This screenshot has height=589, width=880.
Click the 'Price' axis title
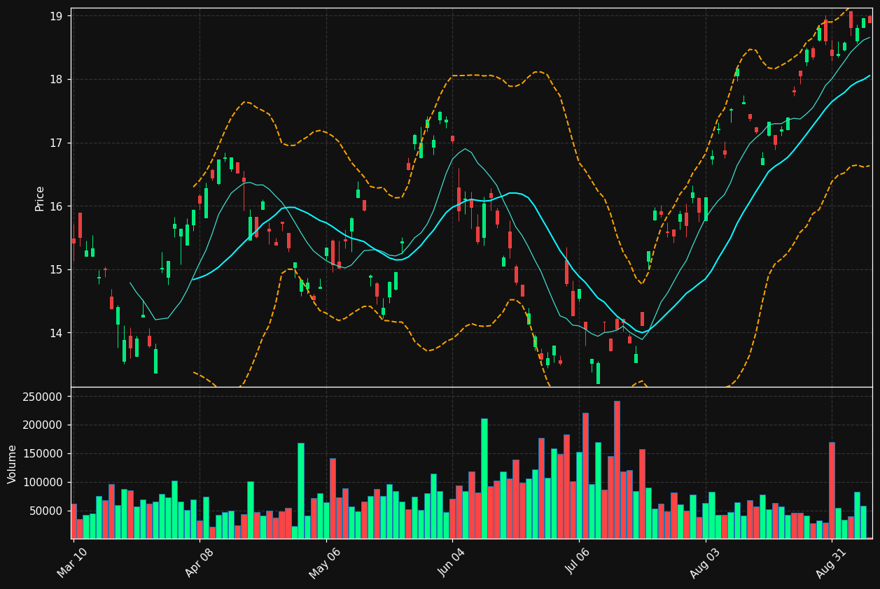40,198
